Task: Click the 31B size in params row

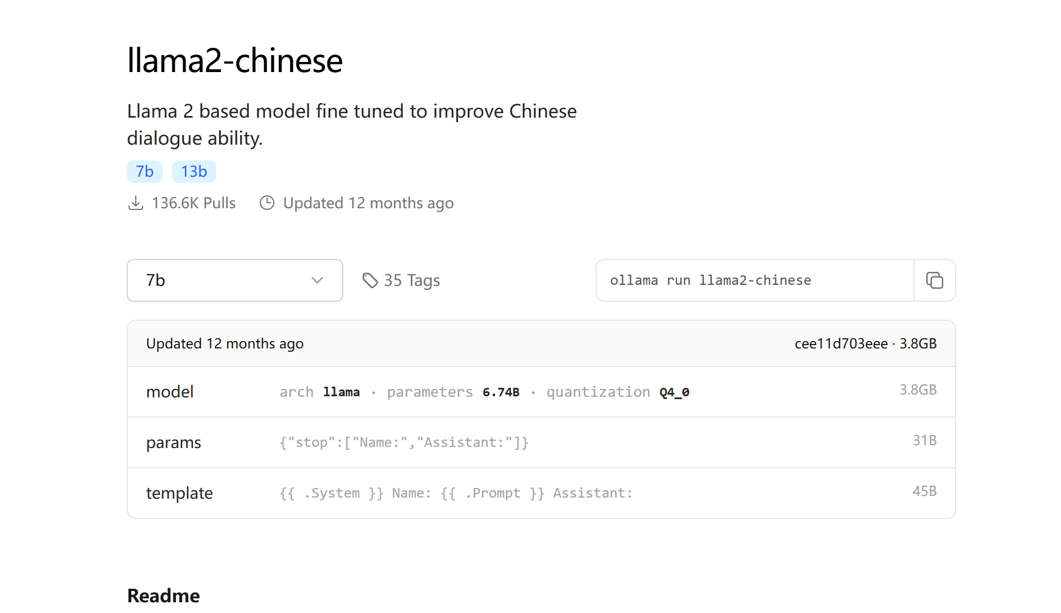Action: pos(925,440)
